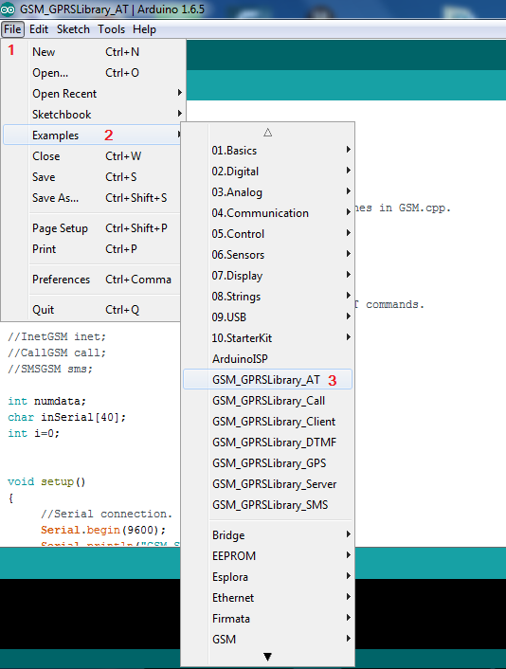Expand 09.USB examples

coord(267,317)
